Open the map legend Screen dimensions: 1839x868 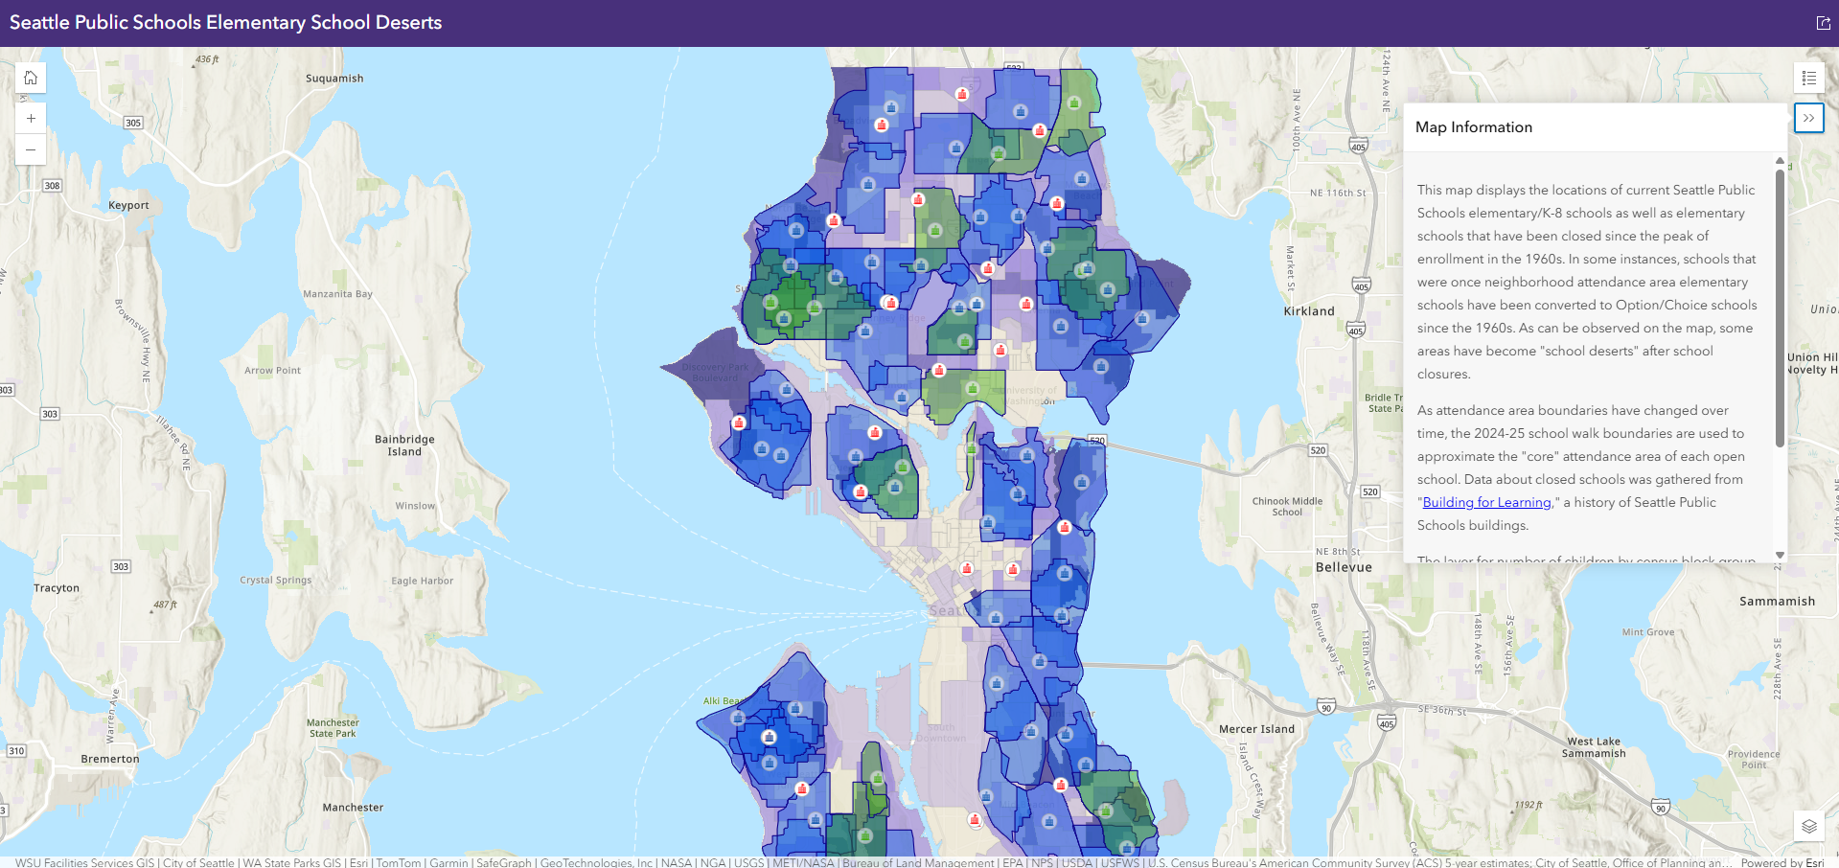click(1808, 78)
